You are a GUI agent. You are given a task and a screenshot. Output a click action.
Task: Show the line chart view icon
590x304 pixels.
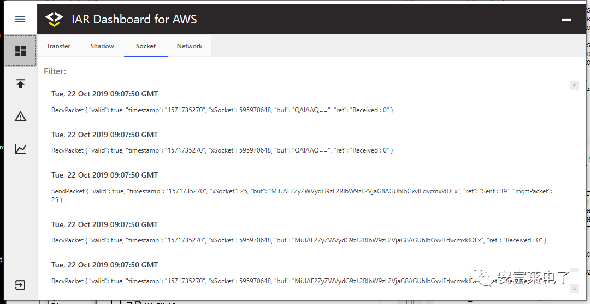tap(20, 149)
